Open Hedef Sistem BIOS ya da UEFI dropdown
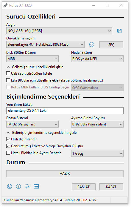The width and height of the screenshot is (131, 207). pyautogui.click(x=97, y=59)
